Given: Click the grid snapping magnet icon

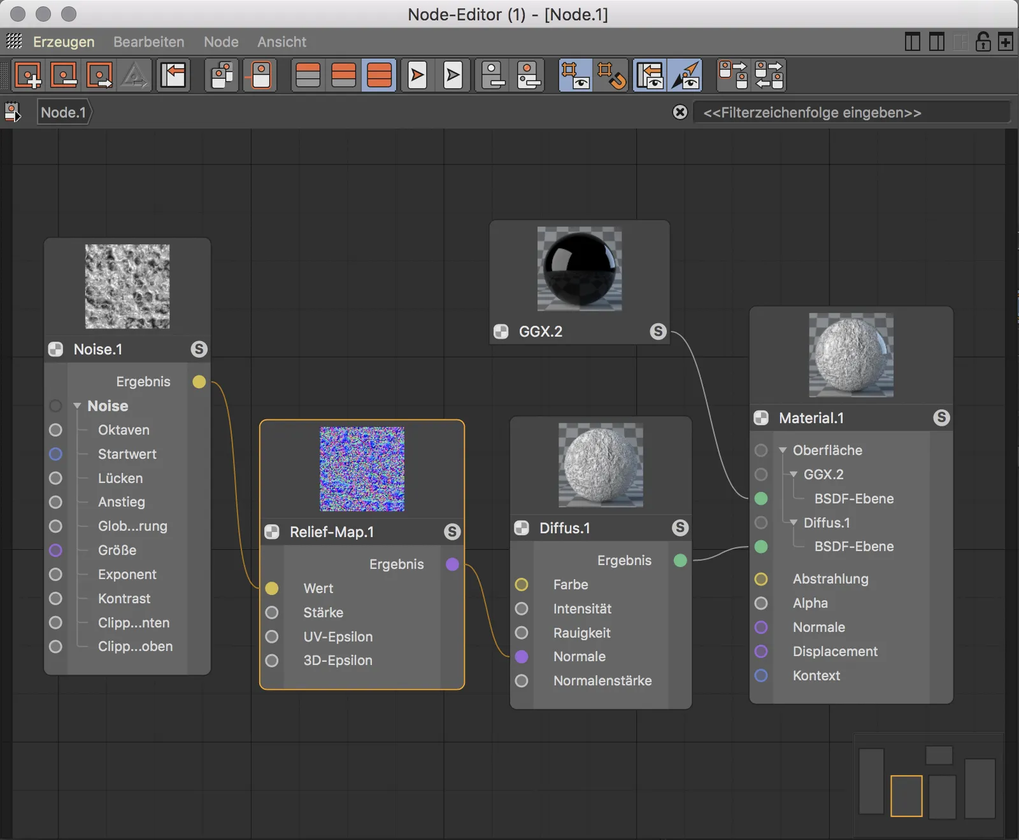Looking at the screenshot, I should click(x=611, y=76).
